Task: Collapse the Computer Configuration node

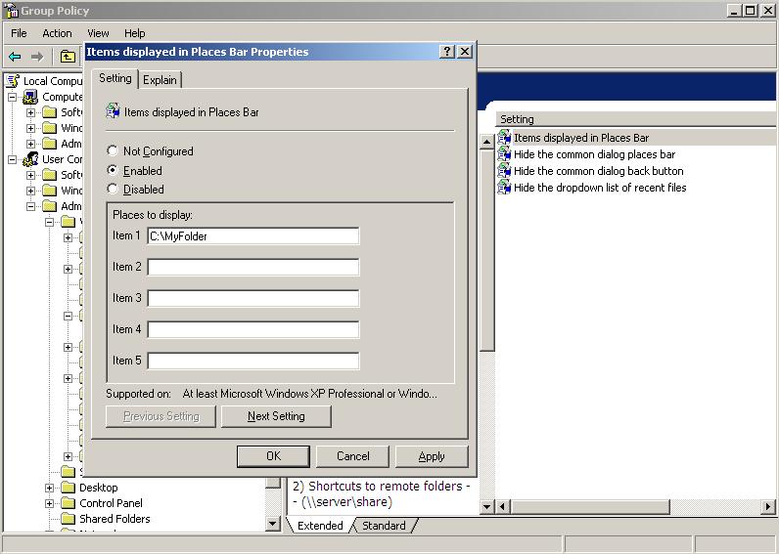Action: [13, 97]
